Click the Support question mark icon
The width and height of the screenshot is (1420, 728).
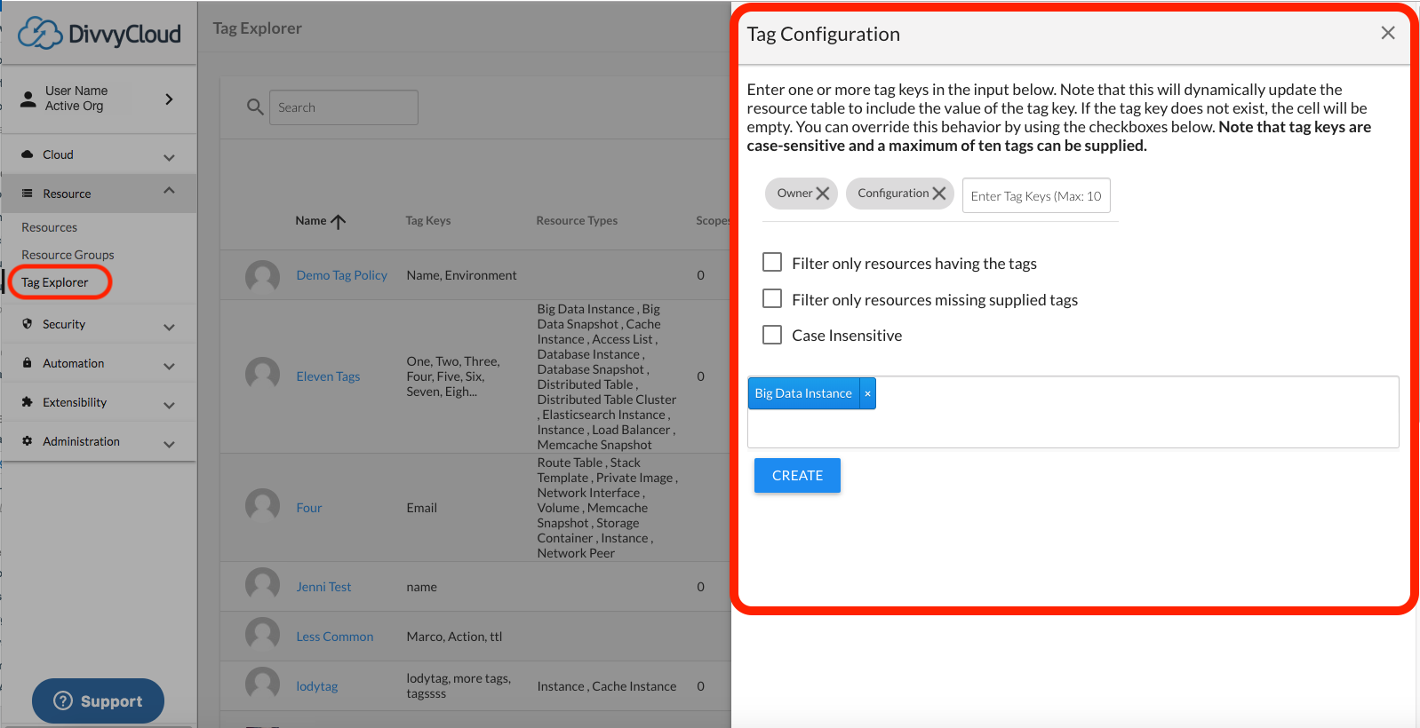click(63, 700)
